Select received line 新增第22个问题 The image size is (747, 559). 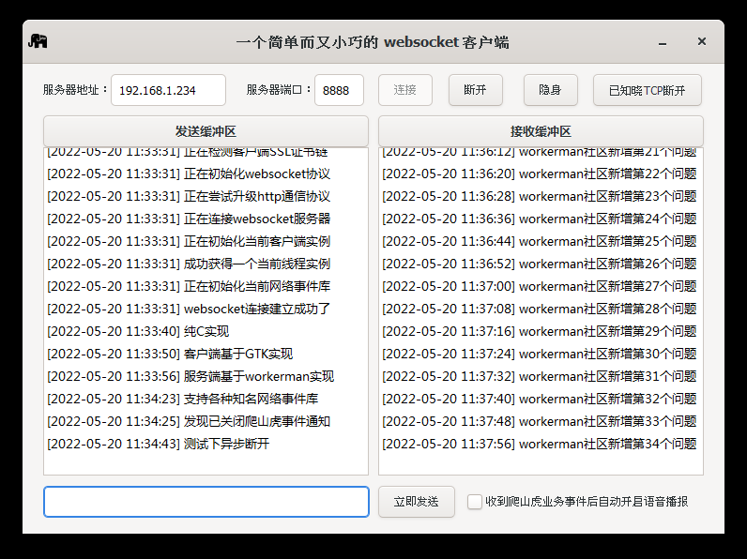point(540,174)
